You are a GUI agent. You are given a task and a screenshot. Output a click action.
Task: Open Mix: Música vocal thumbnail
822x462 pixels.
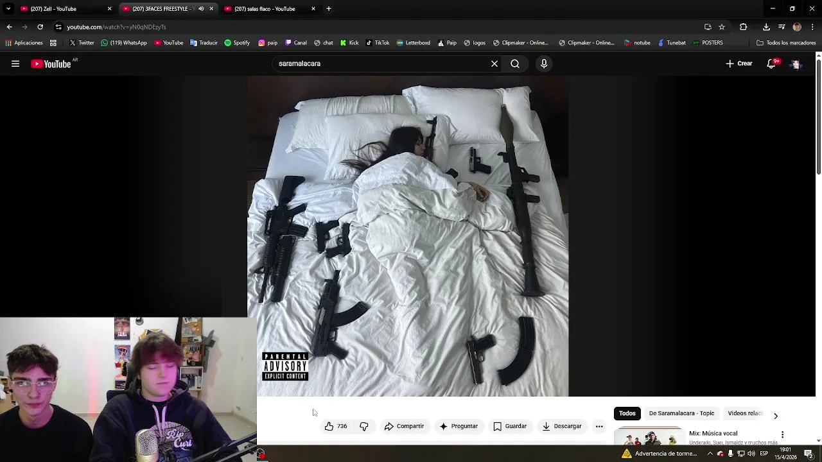(649, 436)
